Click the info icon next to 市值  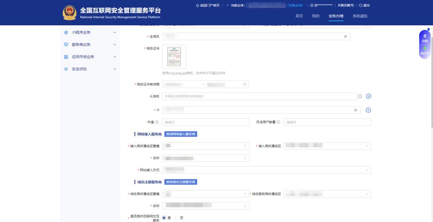[x=157, y=122]
